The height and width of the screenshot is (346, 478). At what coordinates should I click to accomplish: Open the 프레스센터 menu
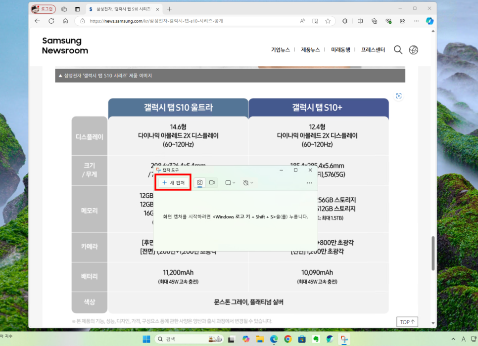point(373,49)
